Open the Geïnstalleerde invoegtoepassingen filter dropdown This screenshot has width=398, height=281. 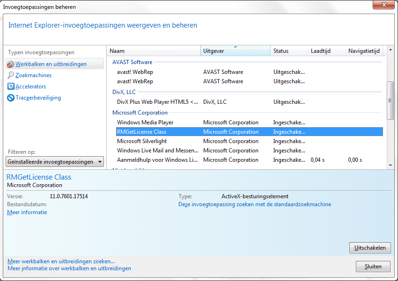55,162
